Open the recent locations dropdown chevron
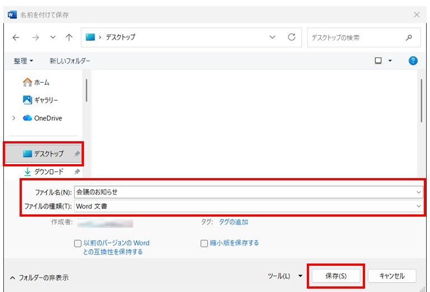This screenshot has width=430, height=292. (53, 37)
